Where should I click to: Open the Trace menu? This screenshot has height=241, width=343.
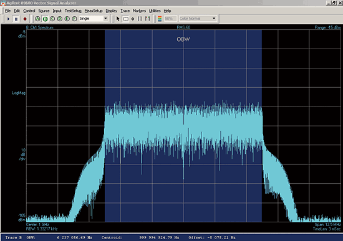tap(125, 11)
